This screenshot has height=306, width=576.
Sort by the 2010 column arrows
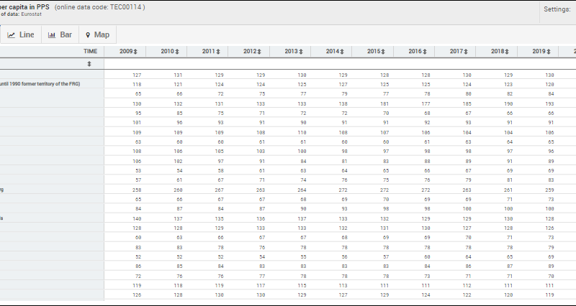pyautogui.click(x=177, y=52)
